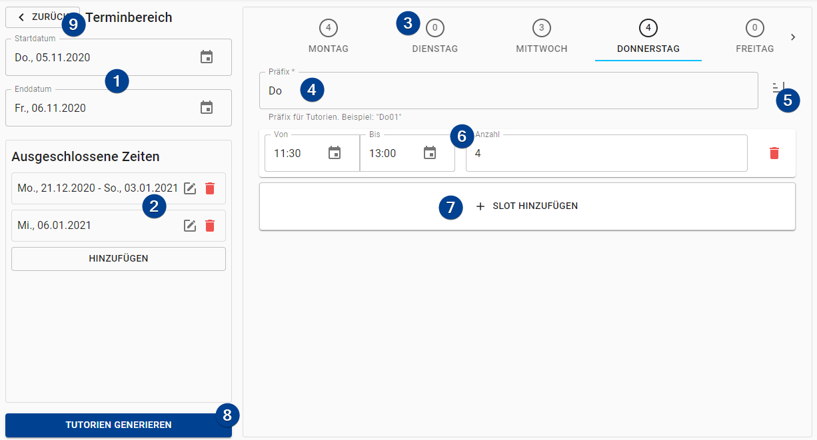Image resolution: width=817 pixels, height=440 pixels.
Task: Click Hinzufügen under Ausgeschlossene Zeiten
Action: click(x=119, y=259)
